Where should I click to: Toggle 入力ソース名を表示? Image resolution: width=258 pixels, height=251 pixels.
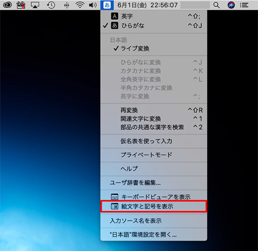pyautogui.click(x=154, y=220)
